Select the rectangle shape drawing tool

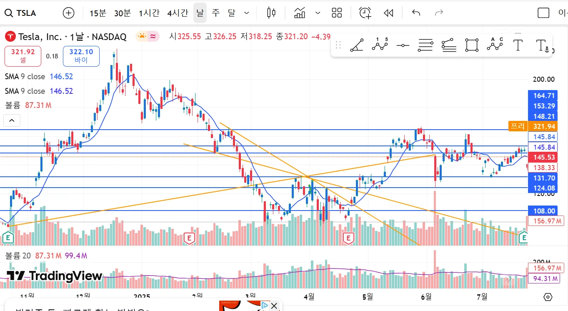(x=472, y=45)
